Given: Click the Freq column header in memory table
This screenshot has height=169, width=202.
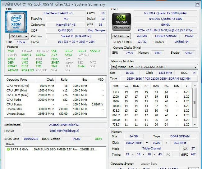Looking at the screenshot, I should click(116, 86).
